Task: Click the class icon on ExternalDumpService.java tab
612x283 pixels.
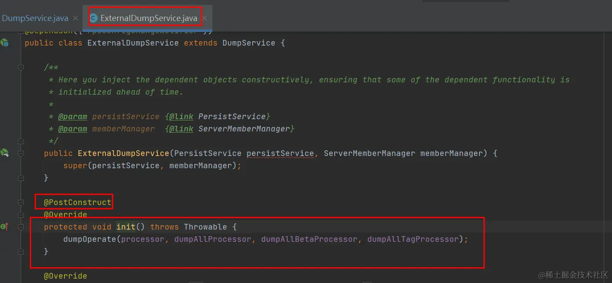Action: click(93, 18)
